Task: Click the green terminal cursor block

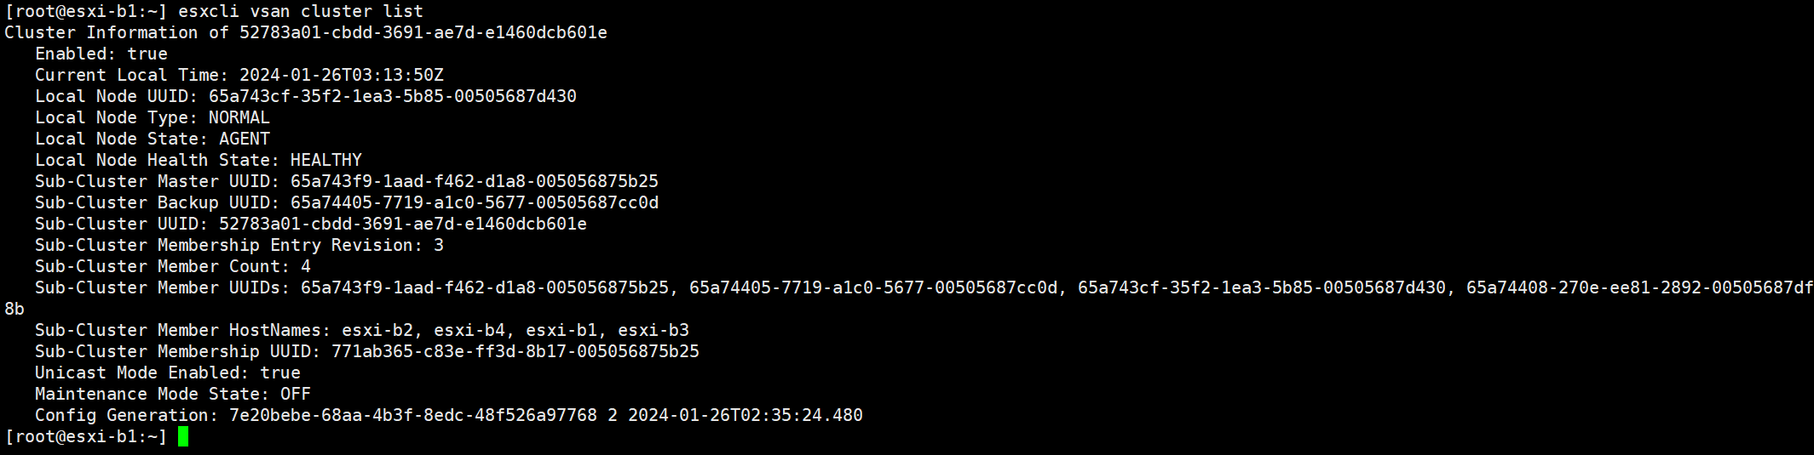Action: click(x=183, y=436)
